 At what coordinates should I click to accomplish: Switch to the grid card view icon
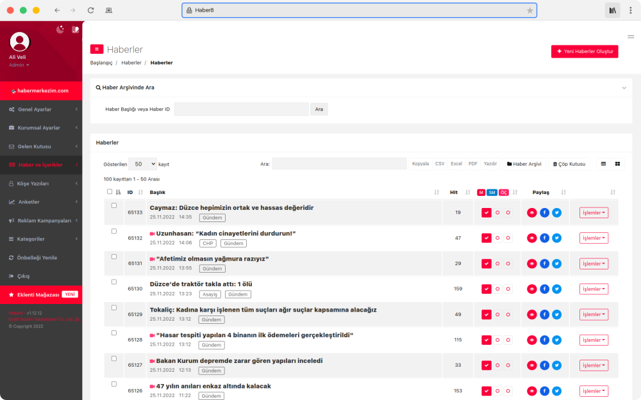click(x=618, y=164)
